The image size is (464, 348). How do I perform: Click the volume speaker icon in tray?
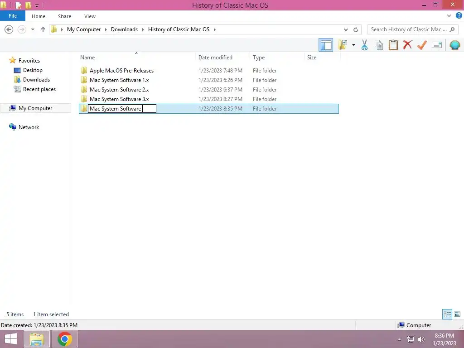click(x=421, y=339)
